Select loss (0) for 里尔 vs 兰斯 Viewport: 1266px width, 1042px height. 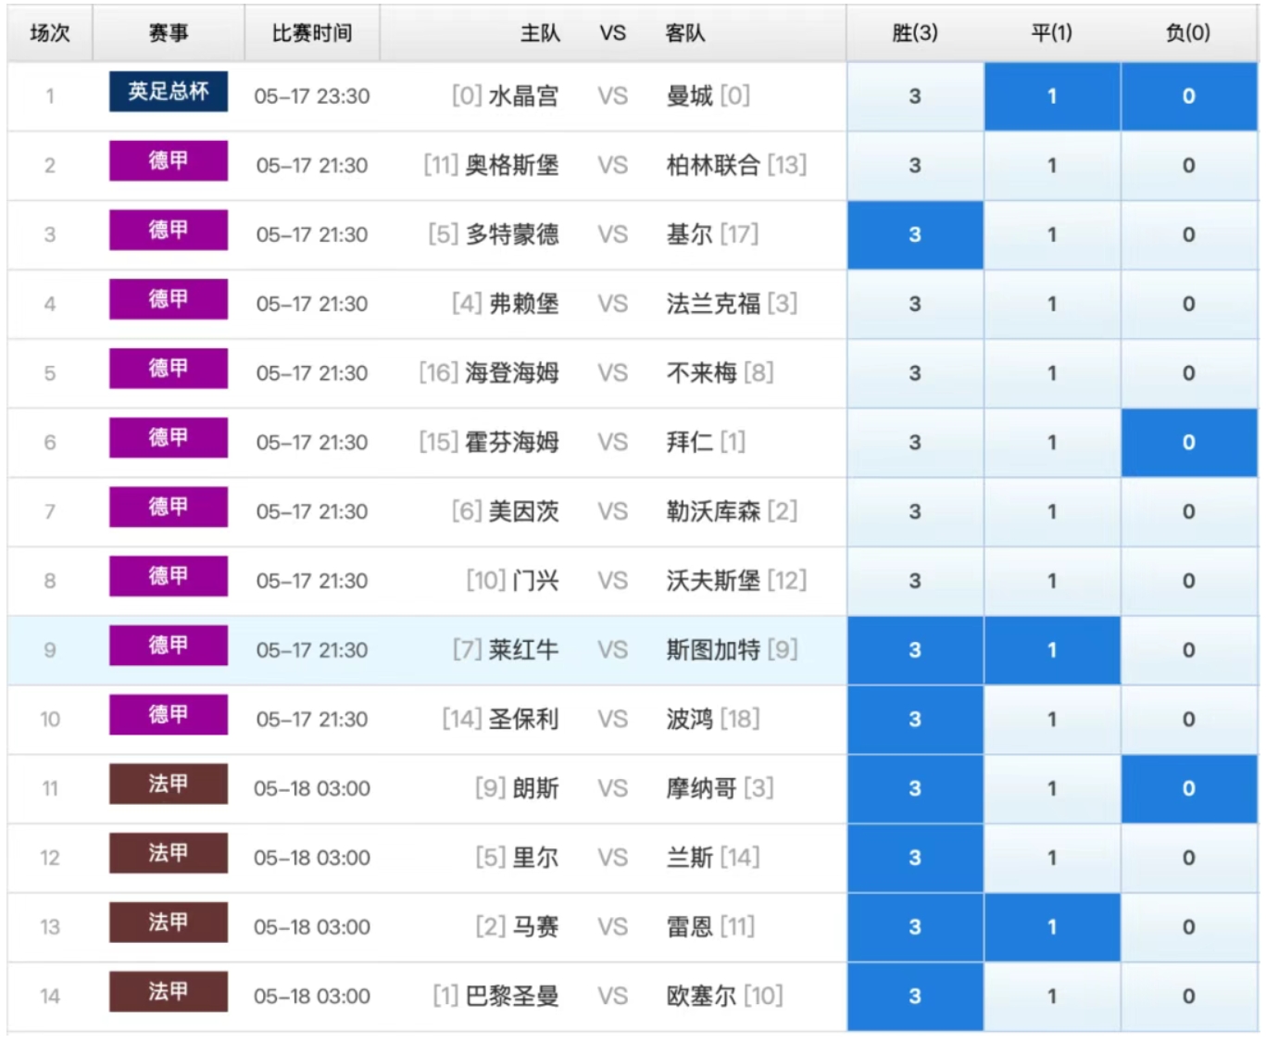pos(1189,858)
